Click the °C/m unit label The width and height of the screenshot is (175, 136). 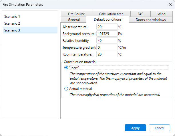[x=122, y=48]
